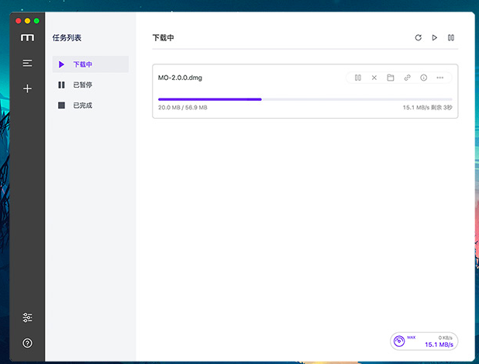The width and height of the screenshot is (479, 364).
Task: Copy link of MO-2.0.0.dmg
Action: pyautogui.click(x=407, y=78)
